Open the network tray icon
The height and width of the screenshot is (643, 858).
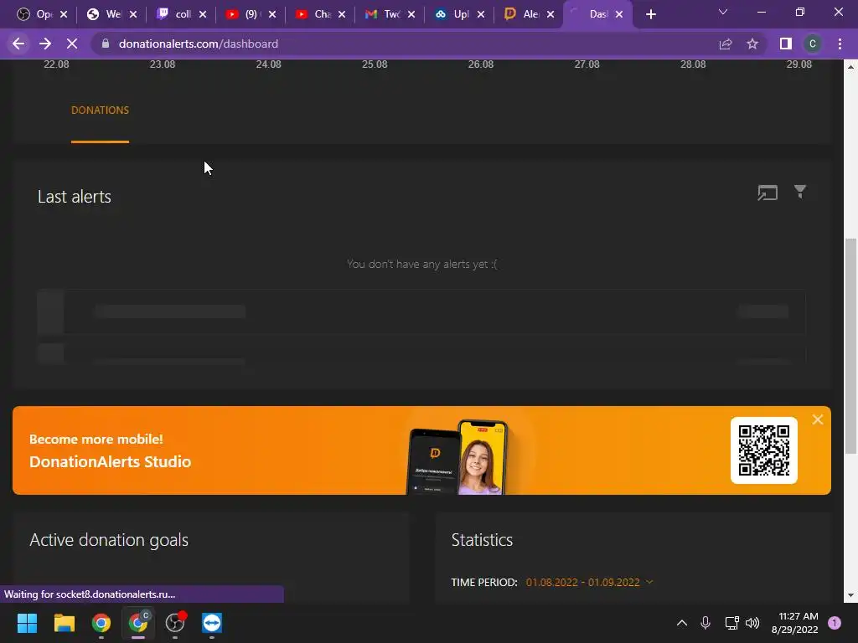click(x=731, y=623)
